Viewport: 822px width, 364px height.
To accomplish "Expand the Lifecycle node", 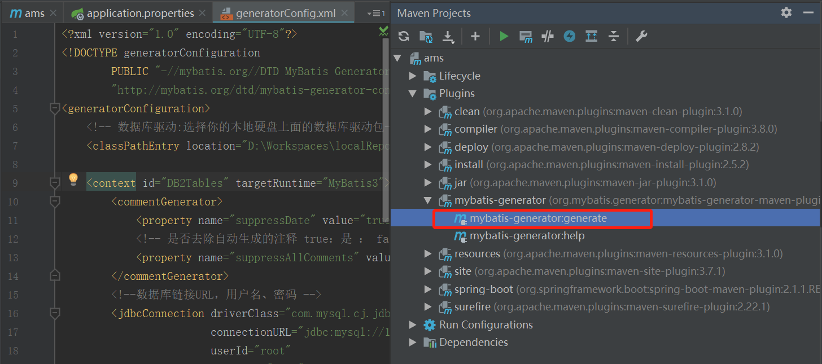I will 413,76.
